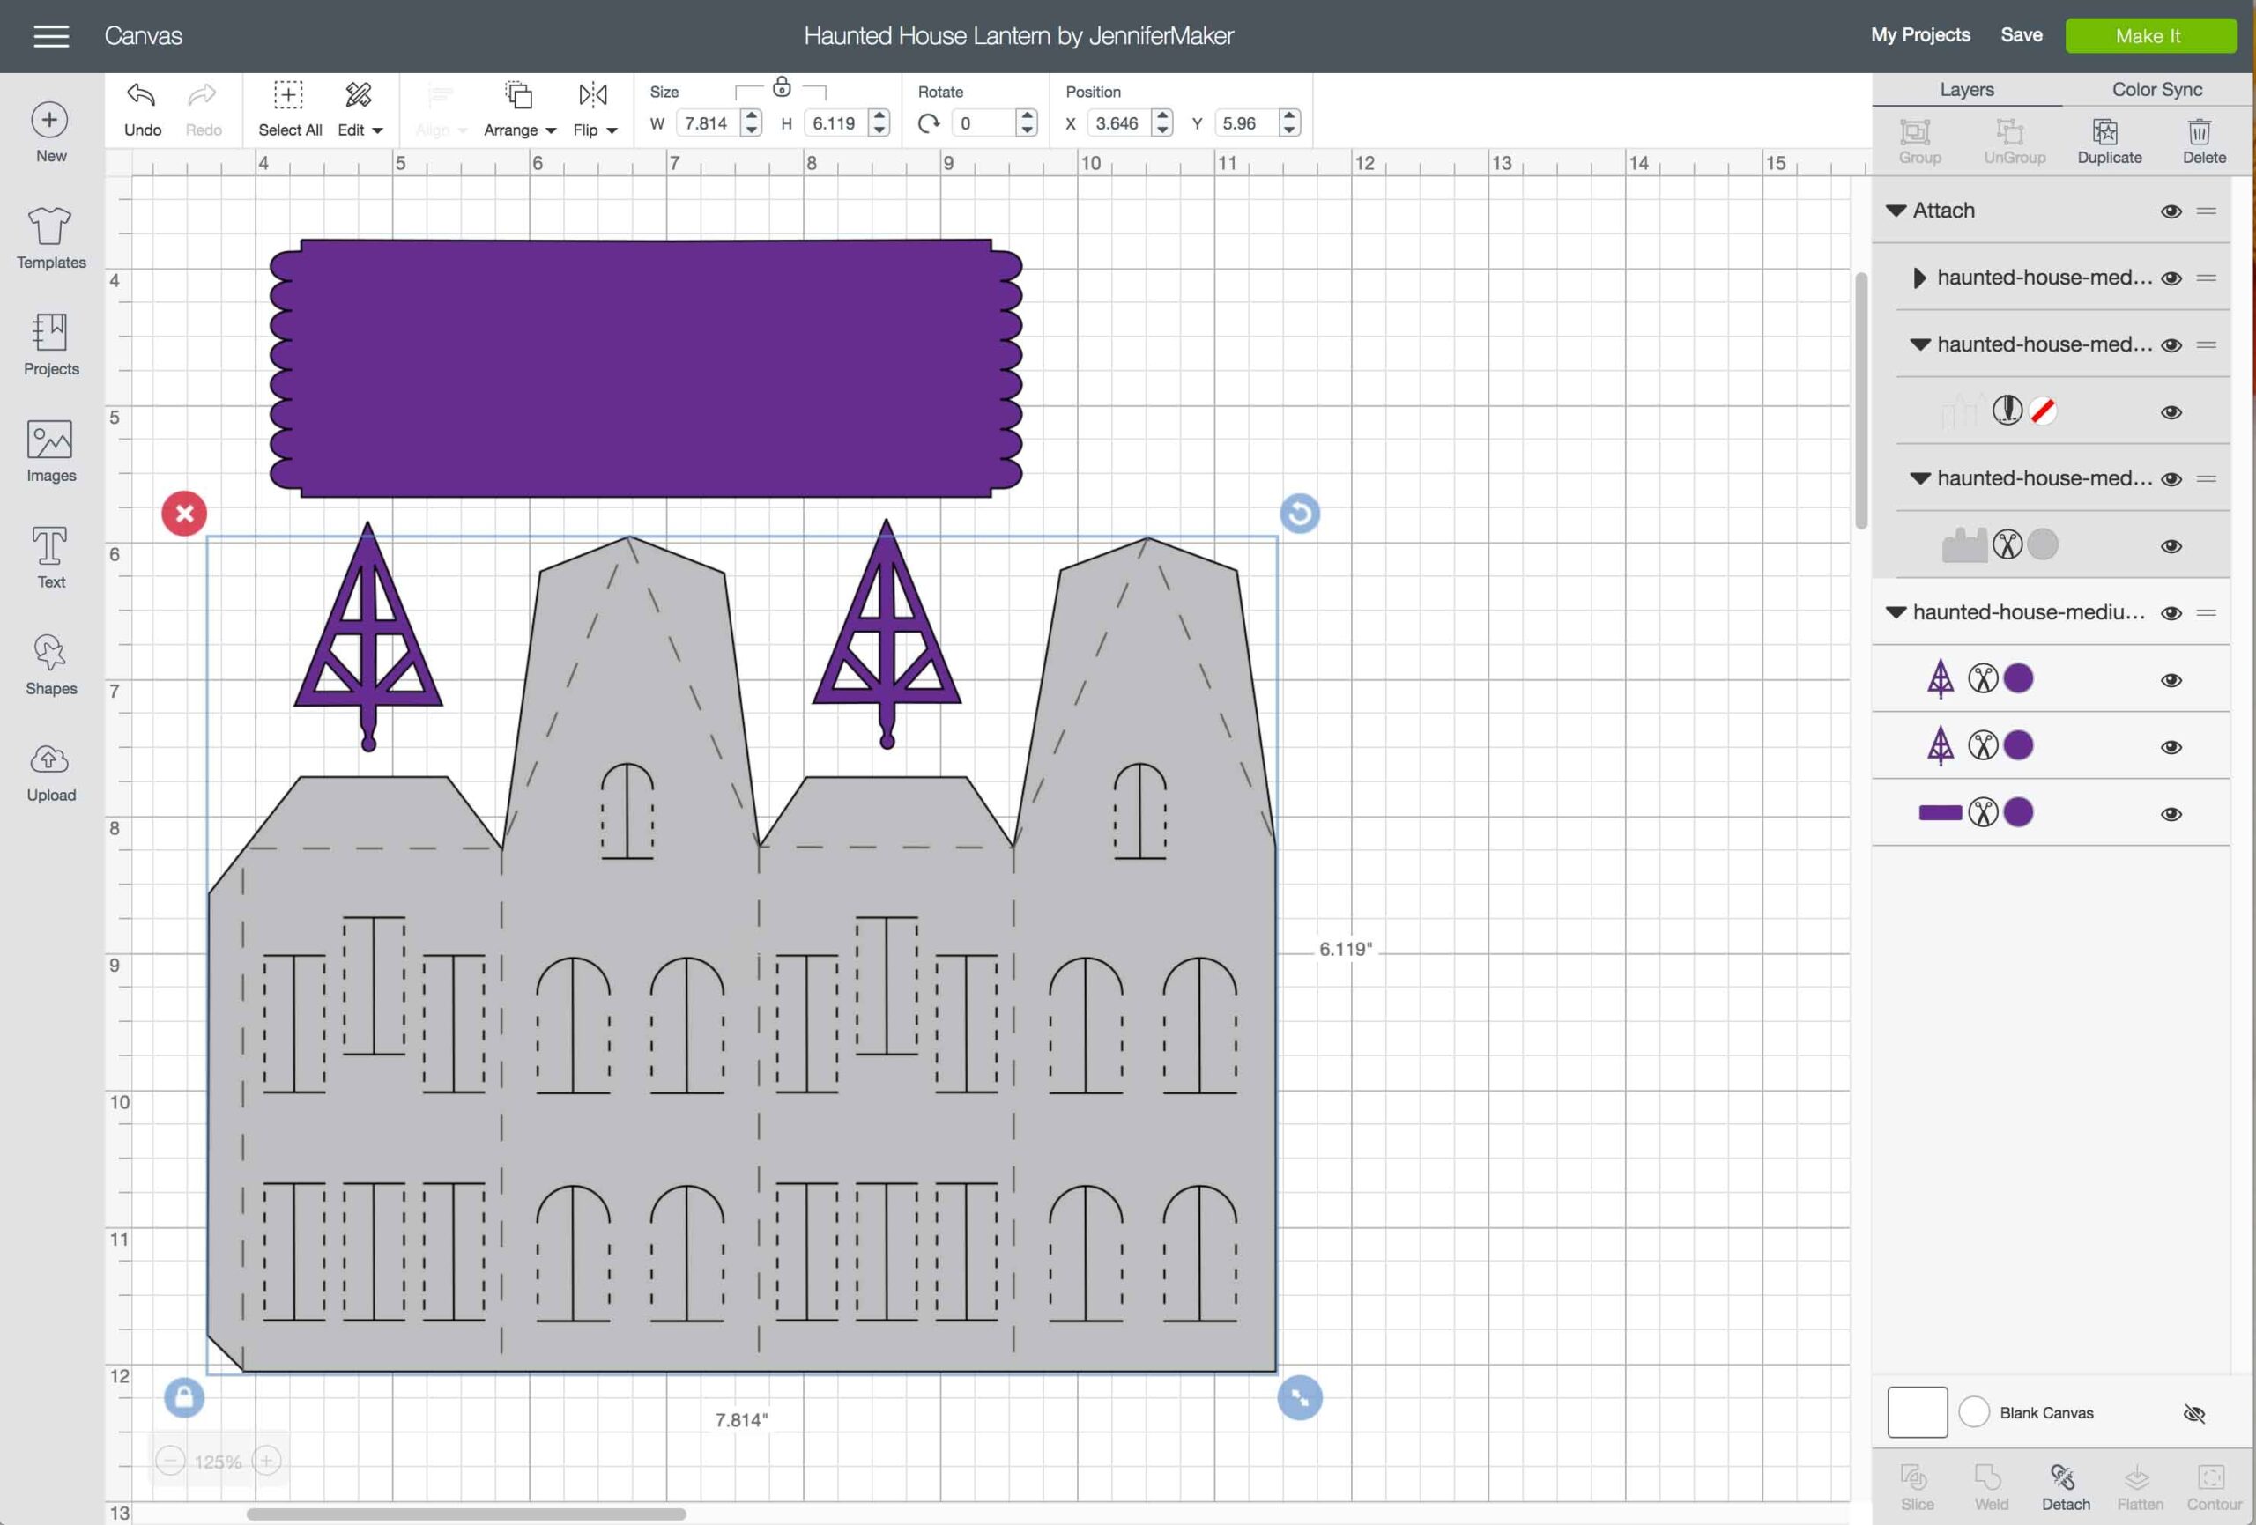Click the green Make It button
The height and width of the screenshot is (1525, 2256).
point(2149,36)
